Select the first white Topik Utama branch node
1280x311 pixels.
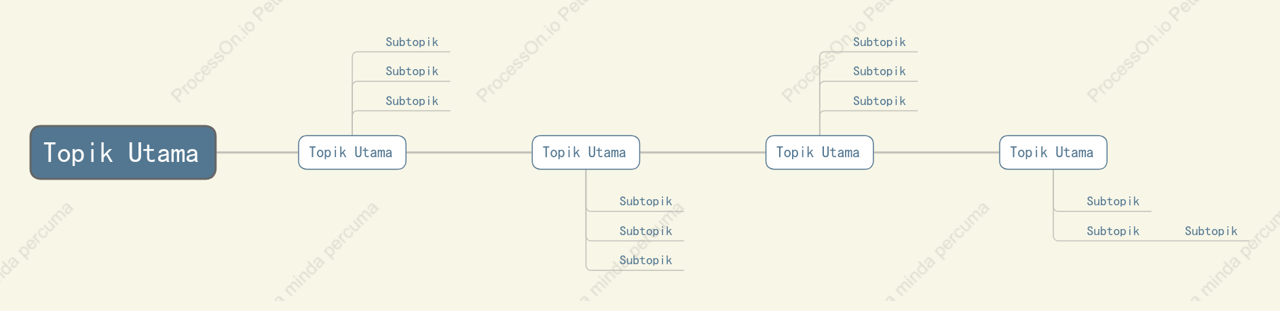352,152
